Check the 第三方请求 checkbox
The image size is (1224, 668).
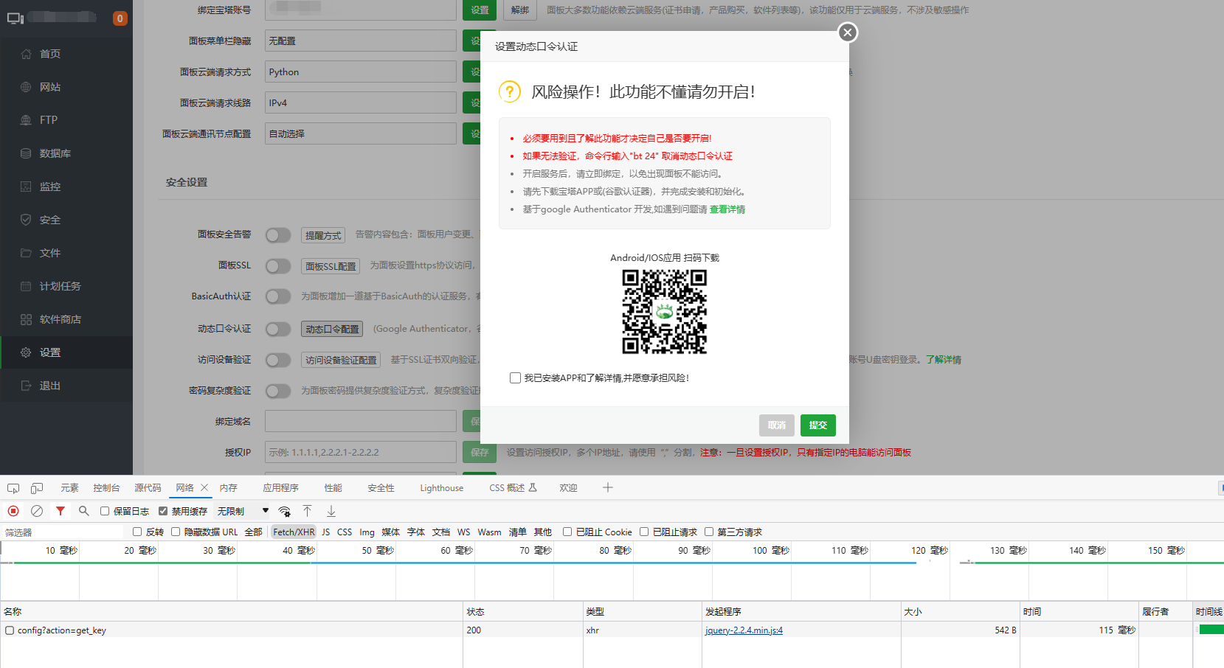pyautogui.click(x=709, y=532)
